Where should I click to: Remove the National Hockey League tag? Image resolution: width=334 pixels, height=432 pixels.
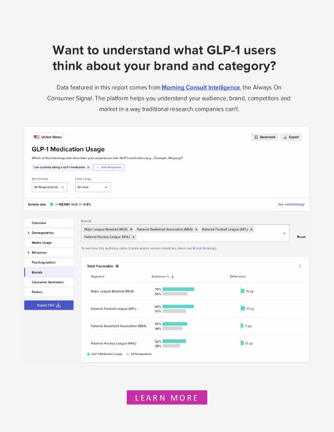[134, 237]
